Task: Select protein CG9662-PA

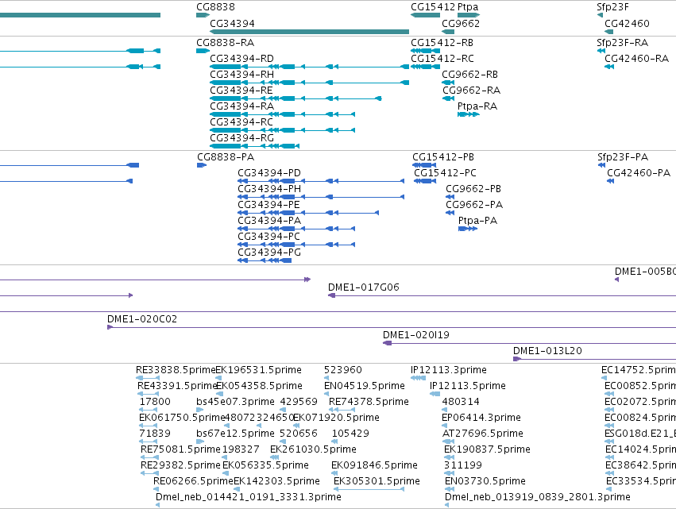Action: pyautogui.click(x=474, y=204)
